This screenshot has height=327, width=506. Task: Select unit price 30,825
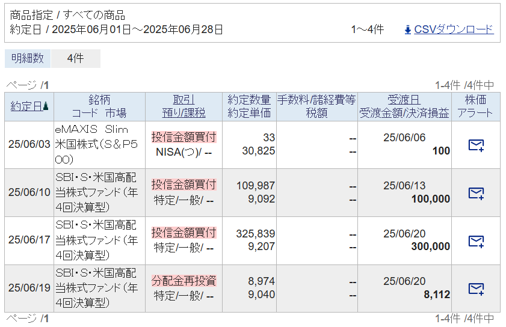tap(259, 151)
